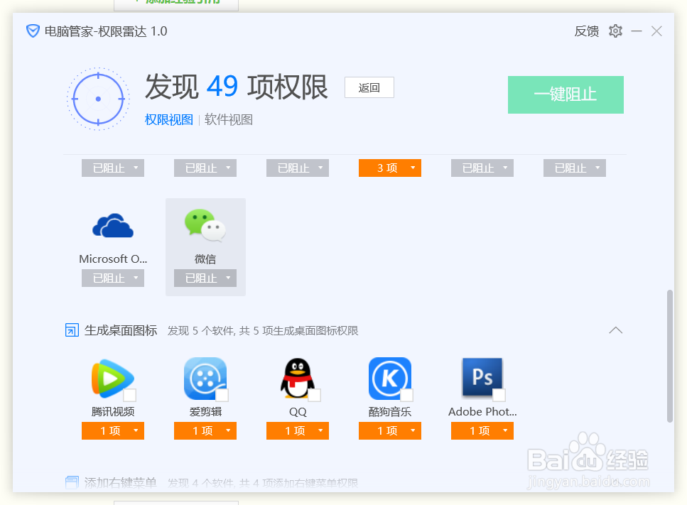Click the 添加右键菜单 section icon

72,482
